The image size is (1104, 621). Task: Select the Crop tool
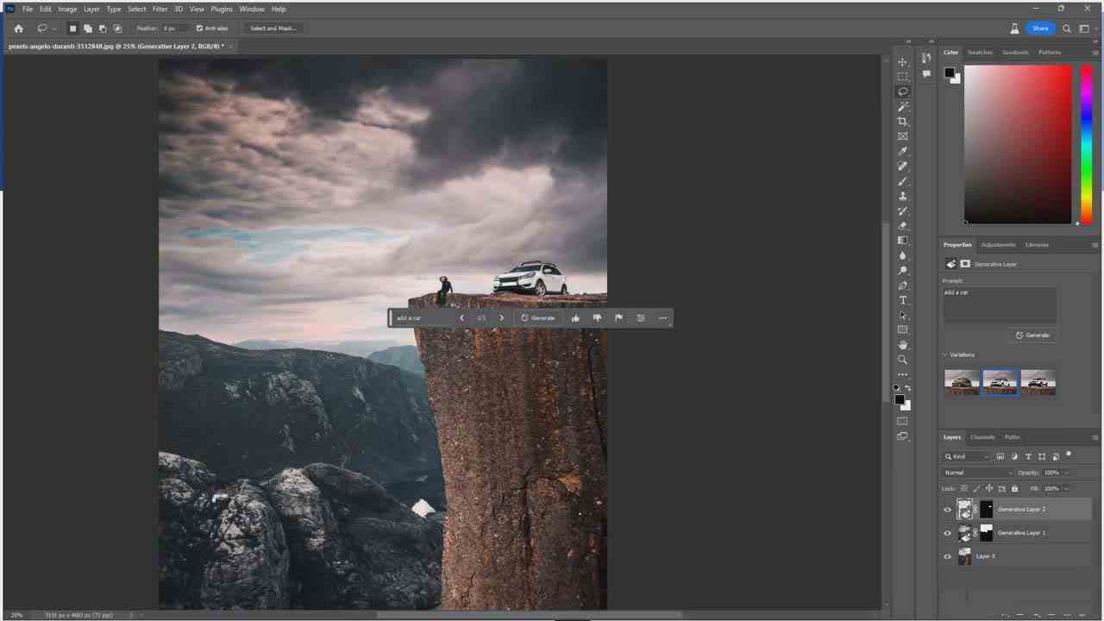click(x=902, y=121)
